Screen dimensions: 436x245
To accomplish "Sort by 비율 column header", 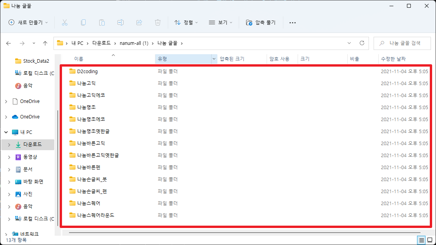I will [355, 59].
